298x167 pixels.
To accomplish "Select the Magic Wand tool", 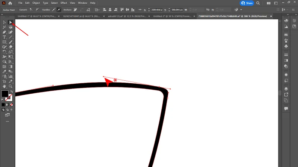I will tap(4, 27).
